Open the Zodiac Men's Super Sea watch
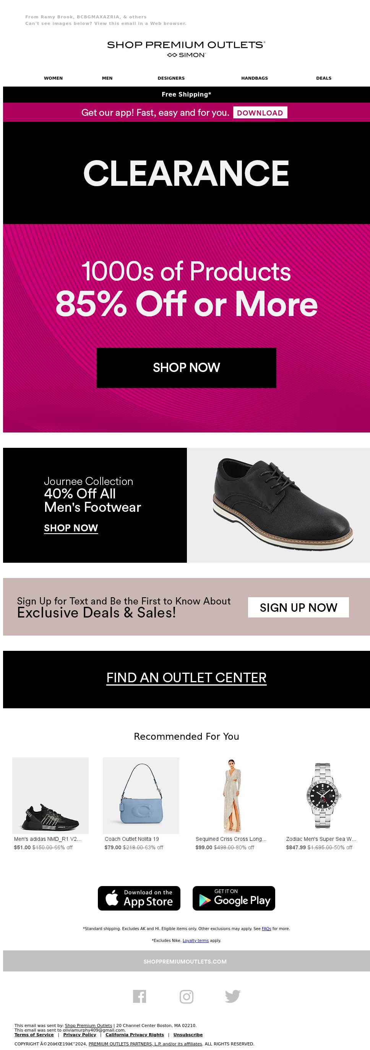370x1050 pixels. [x=323, y=795]
